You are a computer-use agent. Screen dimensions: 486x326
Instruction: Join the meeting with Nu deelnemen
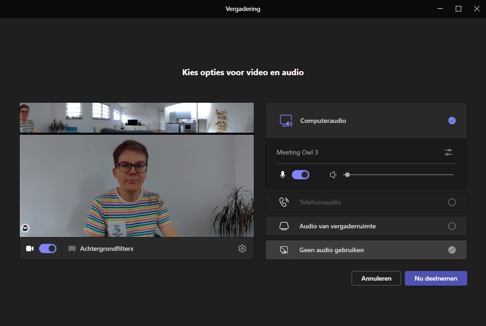436,278
